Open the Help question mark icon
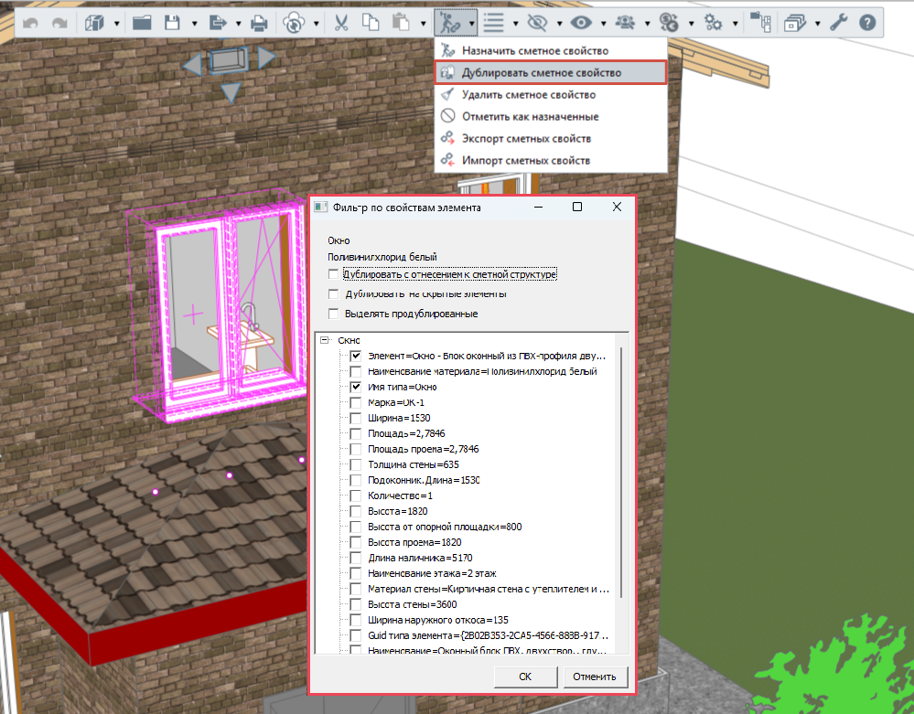 point(866,23)
